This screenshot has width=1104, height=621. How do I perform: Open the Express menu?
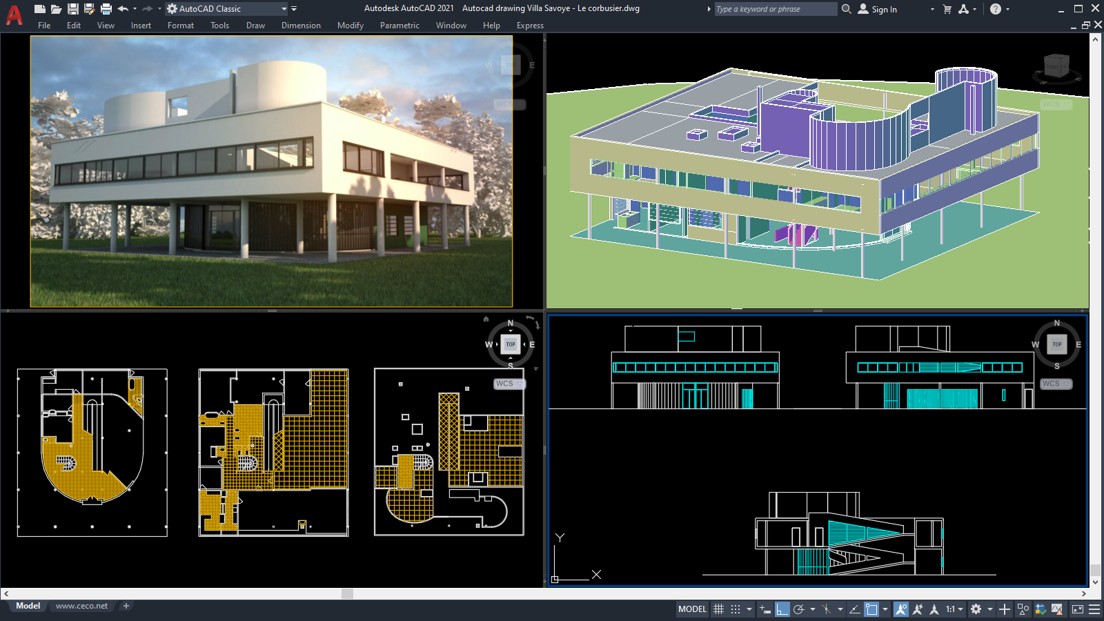click(530, 26)
